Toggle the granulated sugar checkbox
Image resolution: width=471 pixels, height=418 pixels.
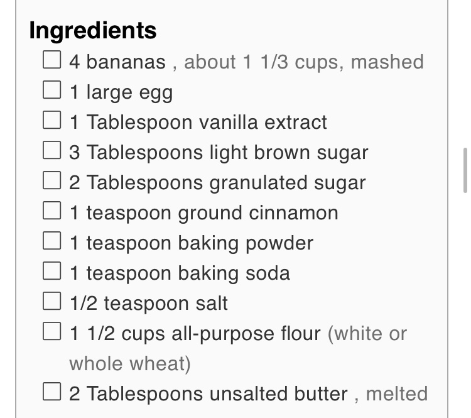pyautogui.click(x=52, y=181)
